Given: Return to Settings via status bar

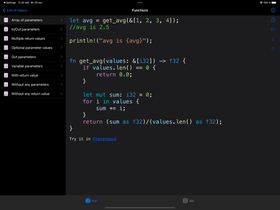Looking at the screenshot, I should [10, 3].
